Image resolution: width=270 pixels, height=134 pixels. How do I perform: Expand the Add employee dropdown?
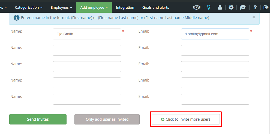(x=94, y=7)
